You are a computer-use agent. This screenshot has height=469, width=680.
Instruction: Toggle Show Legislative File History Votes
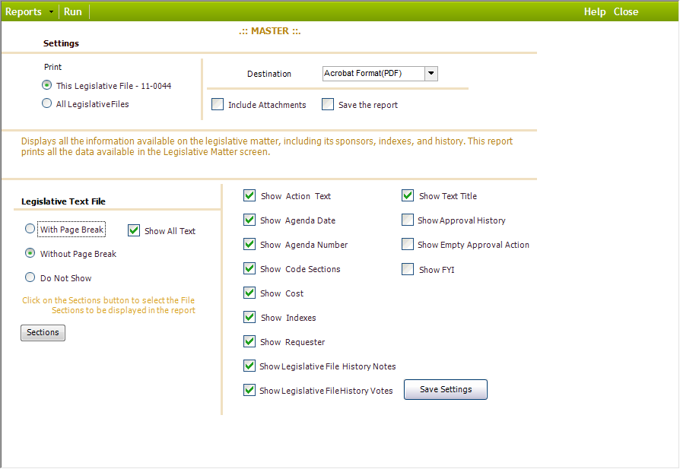click(249, 390)
